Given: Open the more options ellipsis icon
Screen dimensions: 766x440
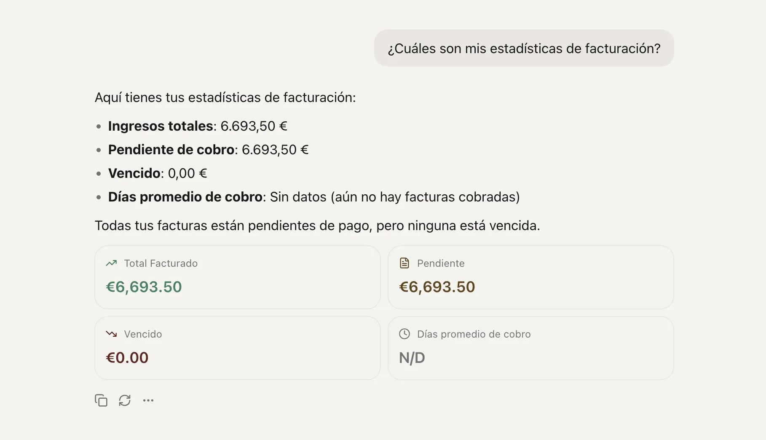Looking at the screenshot, I should (x=148, y=400).
